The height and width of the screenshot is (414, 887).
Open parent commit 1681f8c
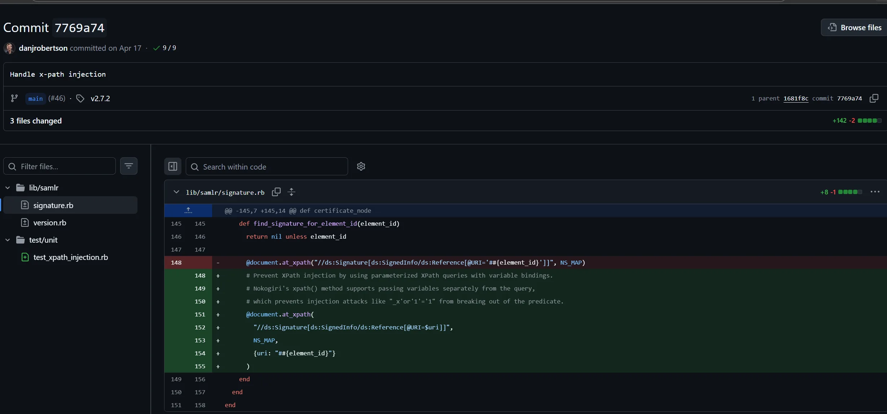(796, 98)
